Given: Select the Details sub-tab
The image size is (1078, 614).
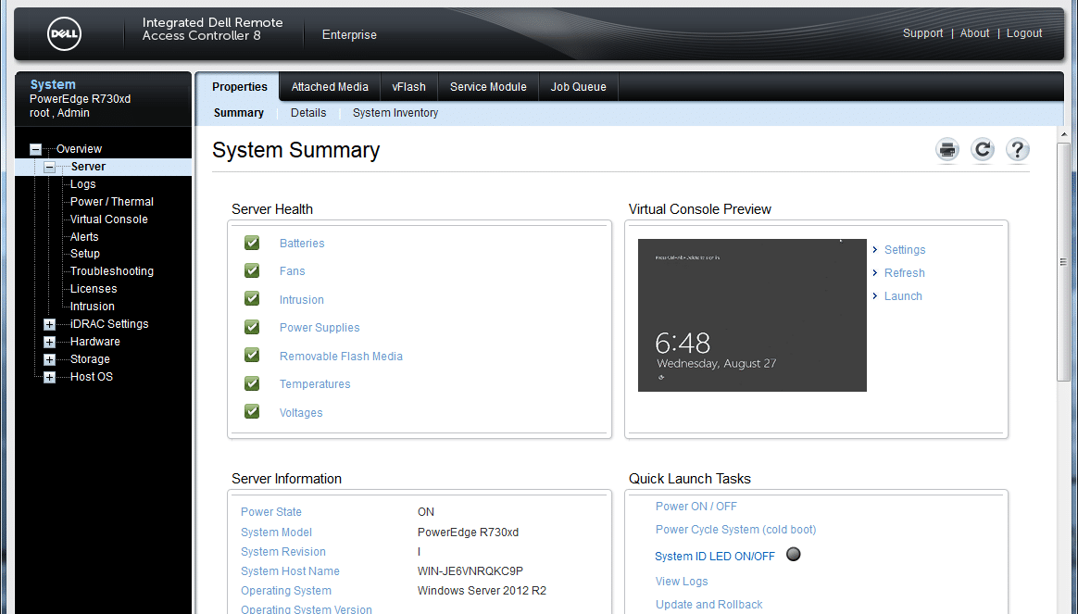Looking at the screenshot, I should click(308, 113).
